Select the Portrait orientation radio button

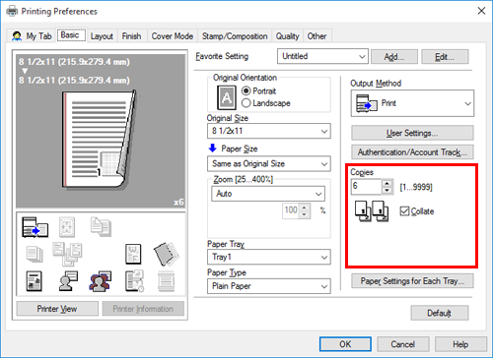pyautogui.click(x=246, y=90)
